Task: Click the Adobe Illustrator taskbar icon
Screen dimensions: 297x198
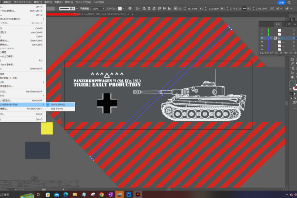Action: pos(138,195)
